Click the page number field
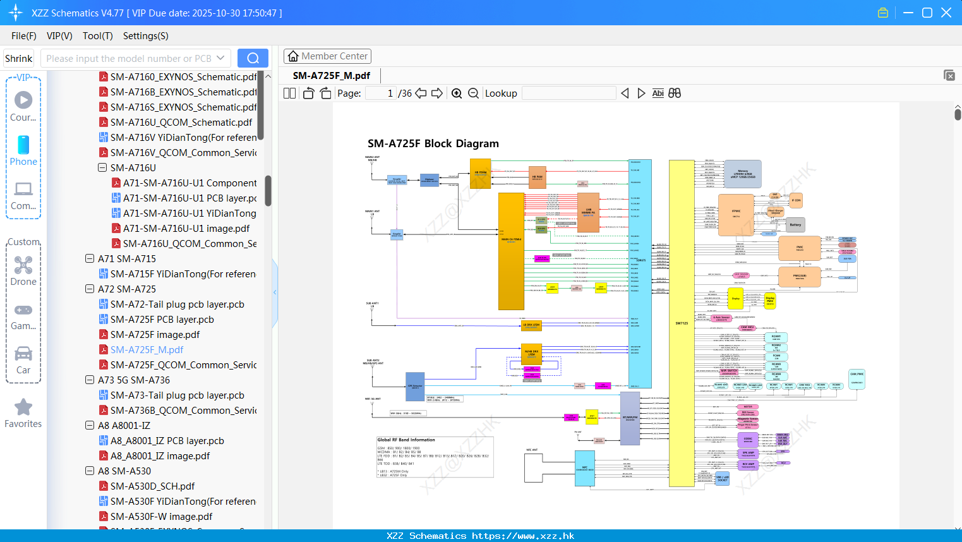The height and width of the screenshot is (542, 962). 381,93
